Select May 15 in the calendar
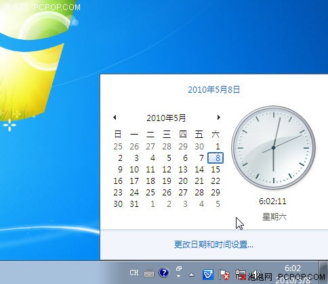The width and height of the screenshot is (328, 284). [x=216, y=169]
